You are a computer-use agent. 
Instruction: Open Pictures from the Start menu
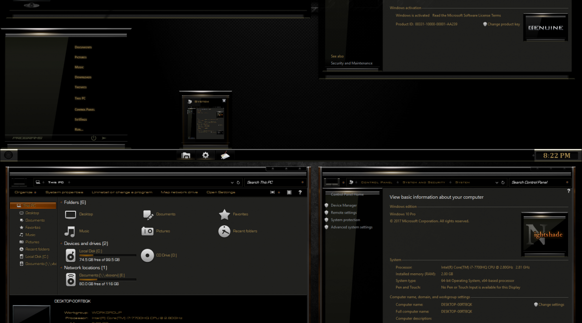(x=81, y=58)
